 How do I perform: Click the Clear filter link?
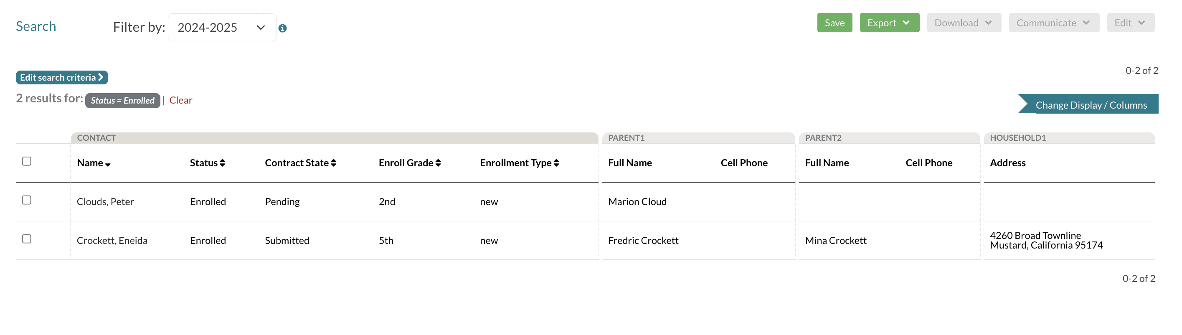click(181, 100)
